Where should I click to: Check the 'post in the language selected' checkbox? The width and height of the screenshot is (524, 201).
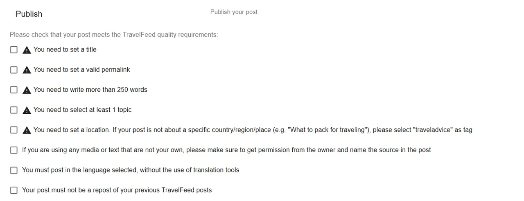[14, 170]
